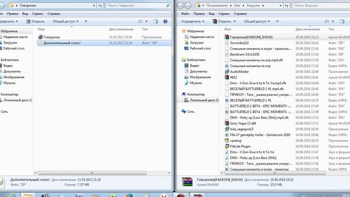Image resolution: width=350 pixels, height=197 pixels.
Task: Open Загрузки in left window sidebar
Action: 10,43
